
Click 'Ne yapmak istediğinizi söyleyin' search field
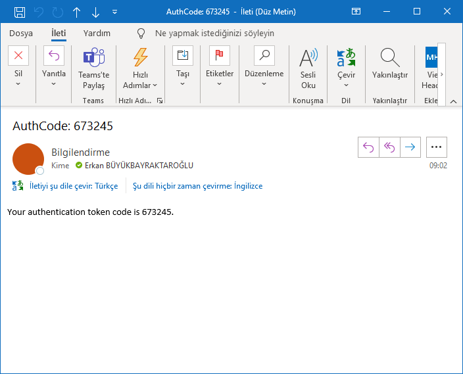pos(214,33)
